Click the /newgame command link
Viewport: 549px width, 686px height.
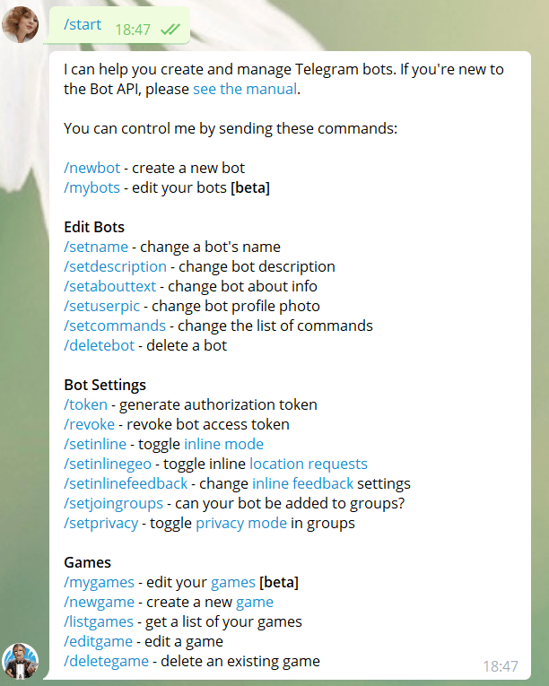pyautogui.click(x=99, y=602)
